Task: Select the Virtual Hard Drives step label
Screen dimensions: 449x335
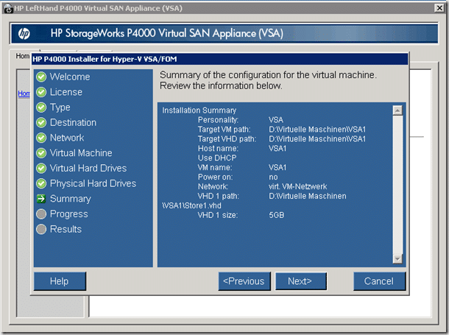Action: pos(88,168)
